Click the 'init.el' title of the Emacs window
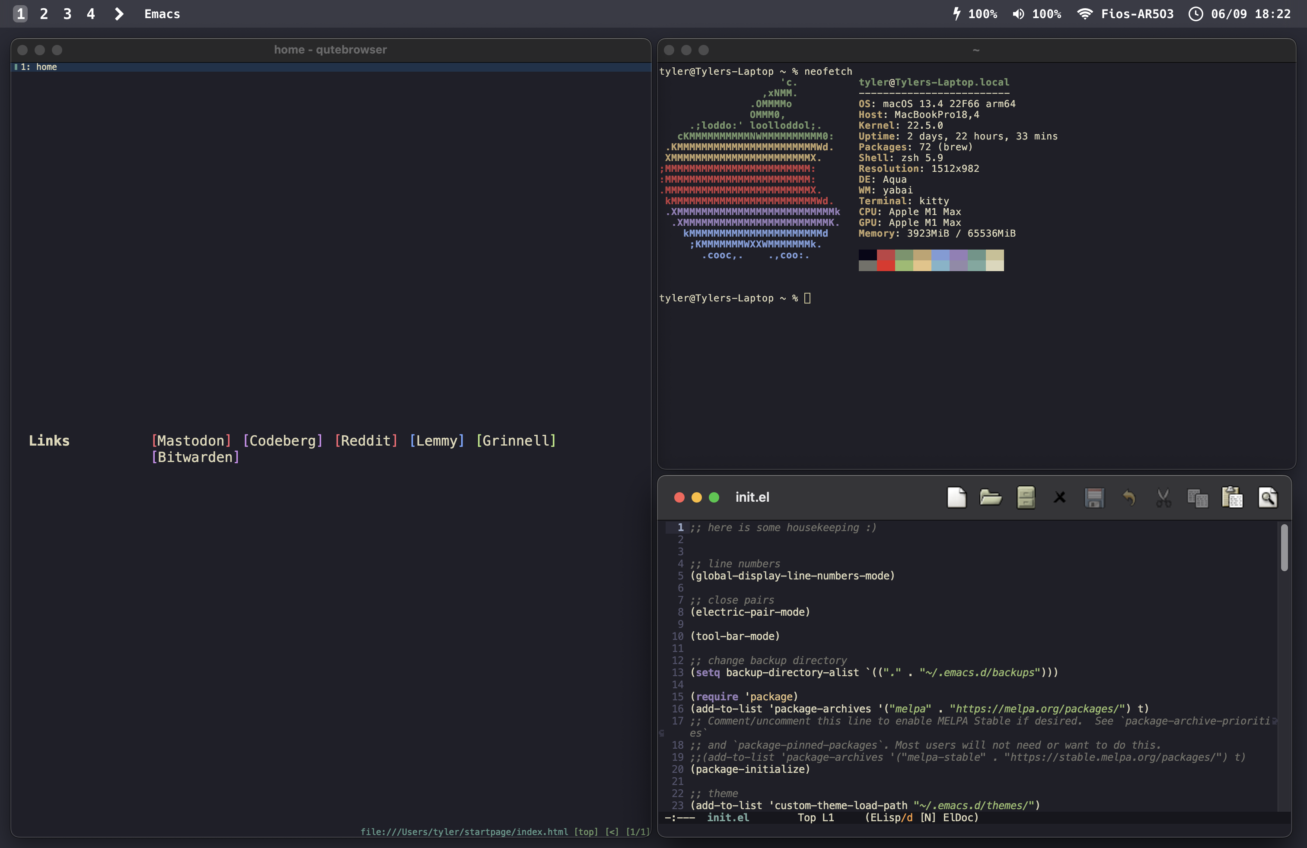 point(752,497)
